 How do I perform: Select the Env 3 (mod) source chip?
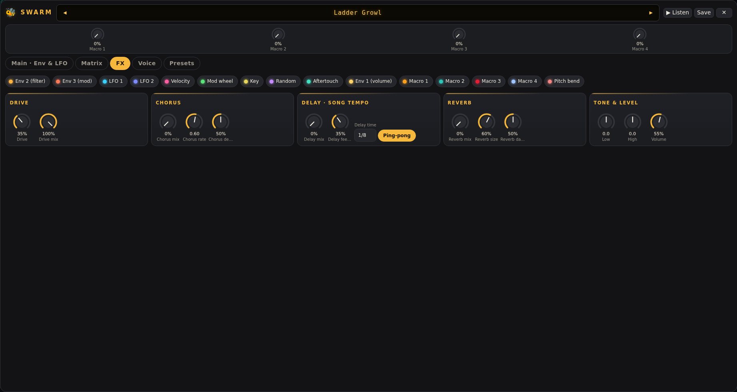(74, 81)
